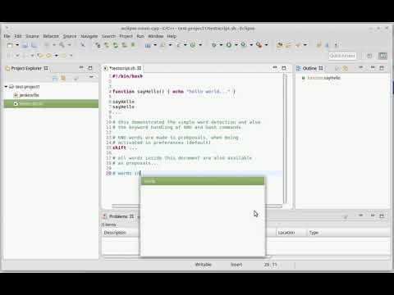Open the New dropdown arrow beside the New icon
Viewport: 394px width, 295px height.
(17, 45)
